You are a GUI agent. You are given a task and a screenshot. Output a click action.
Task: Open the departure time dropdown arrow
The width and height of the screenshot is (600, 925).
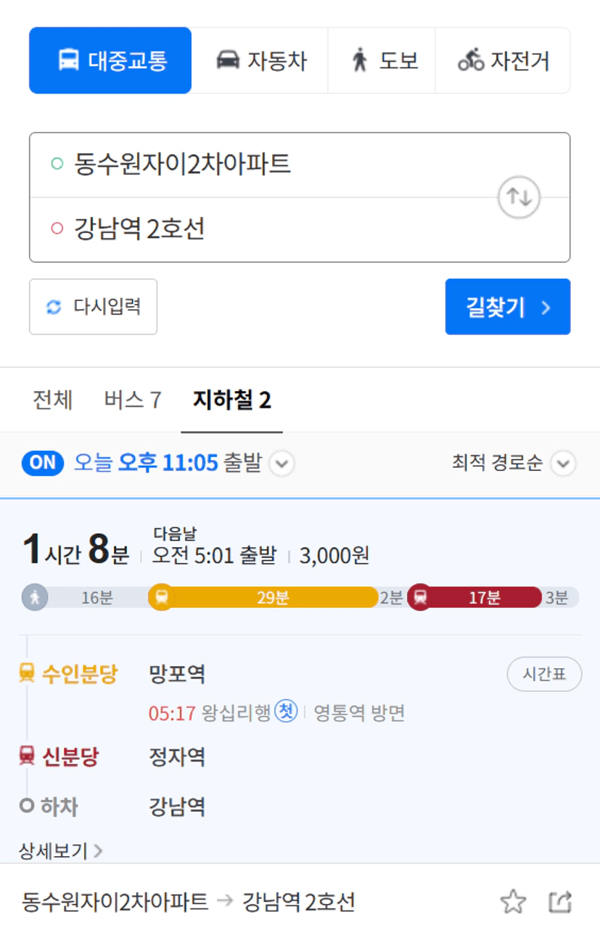[x=282, y=463]
